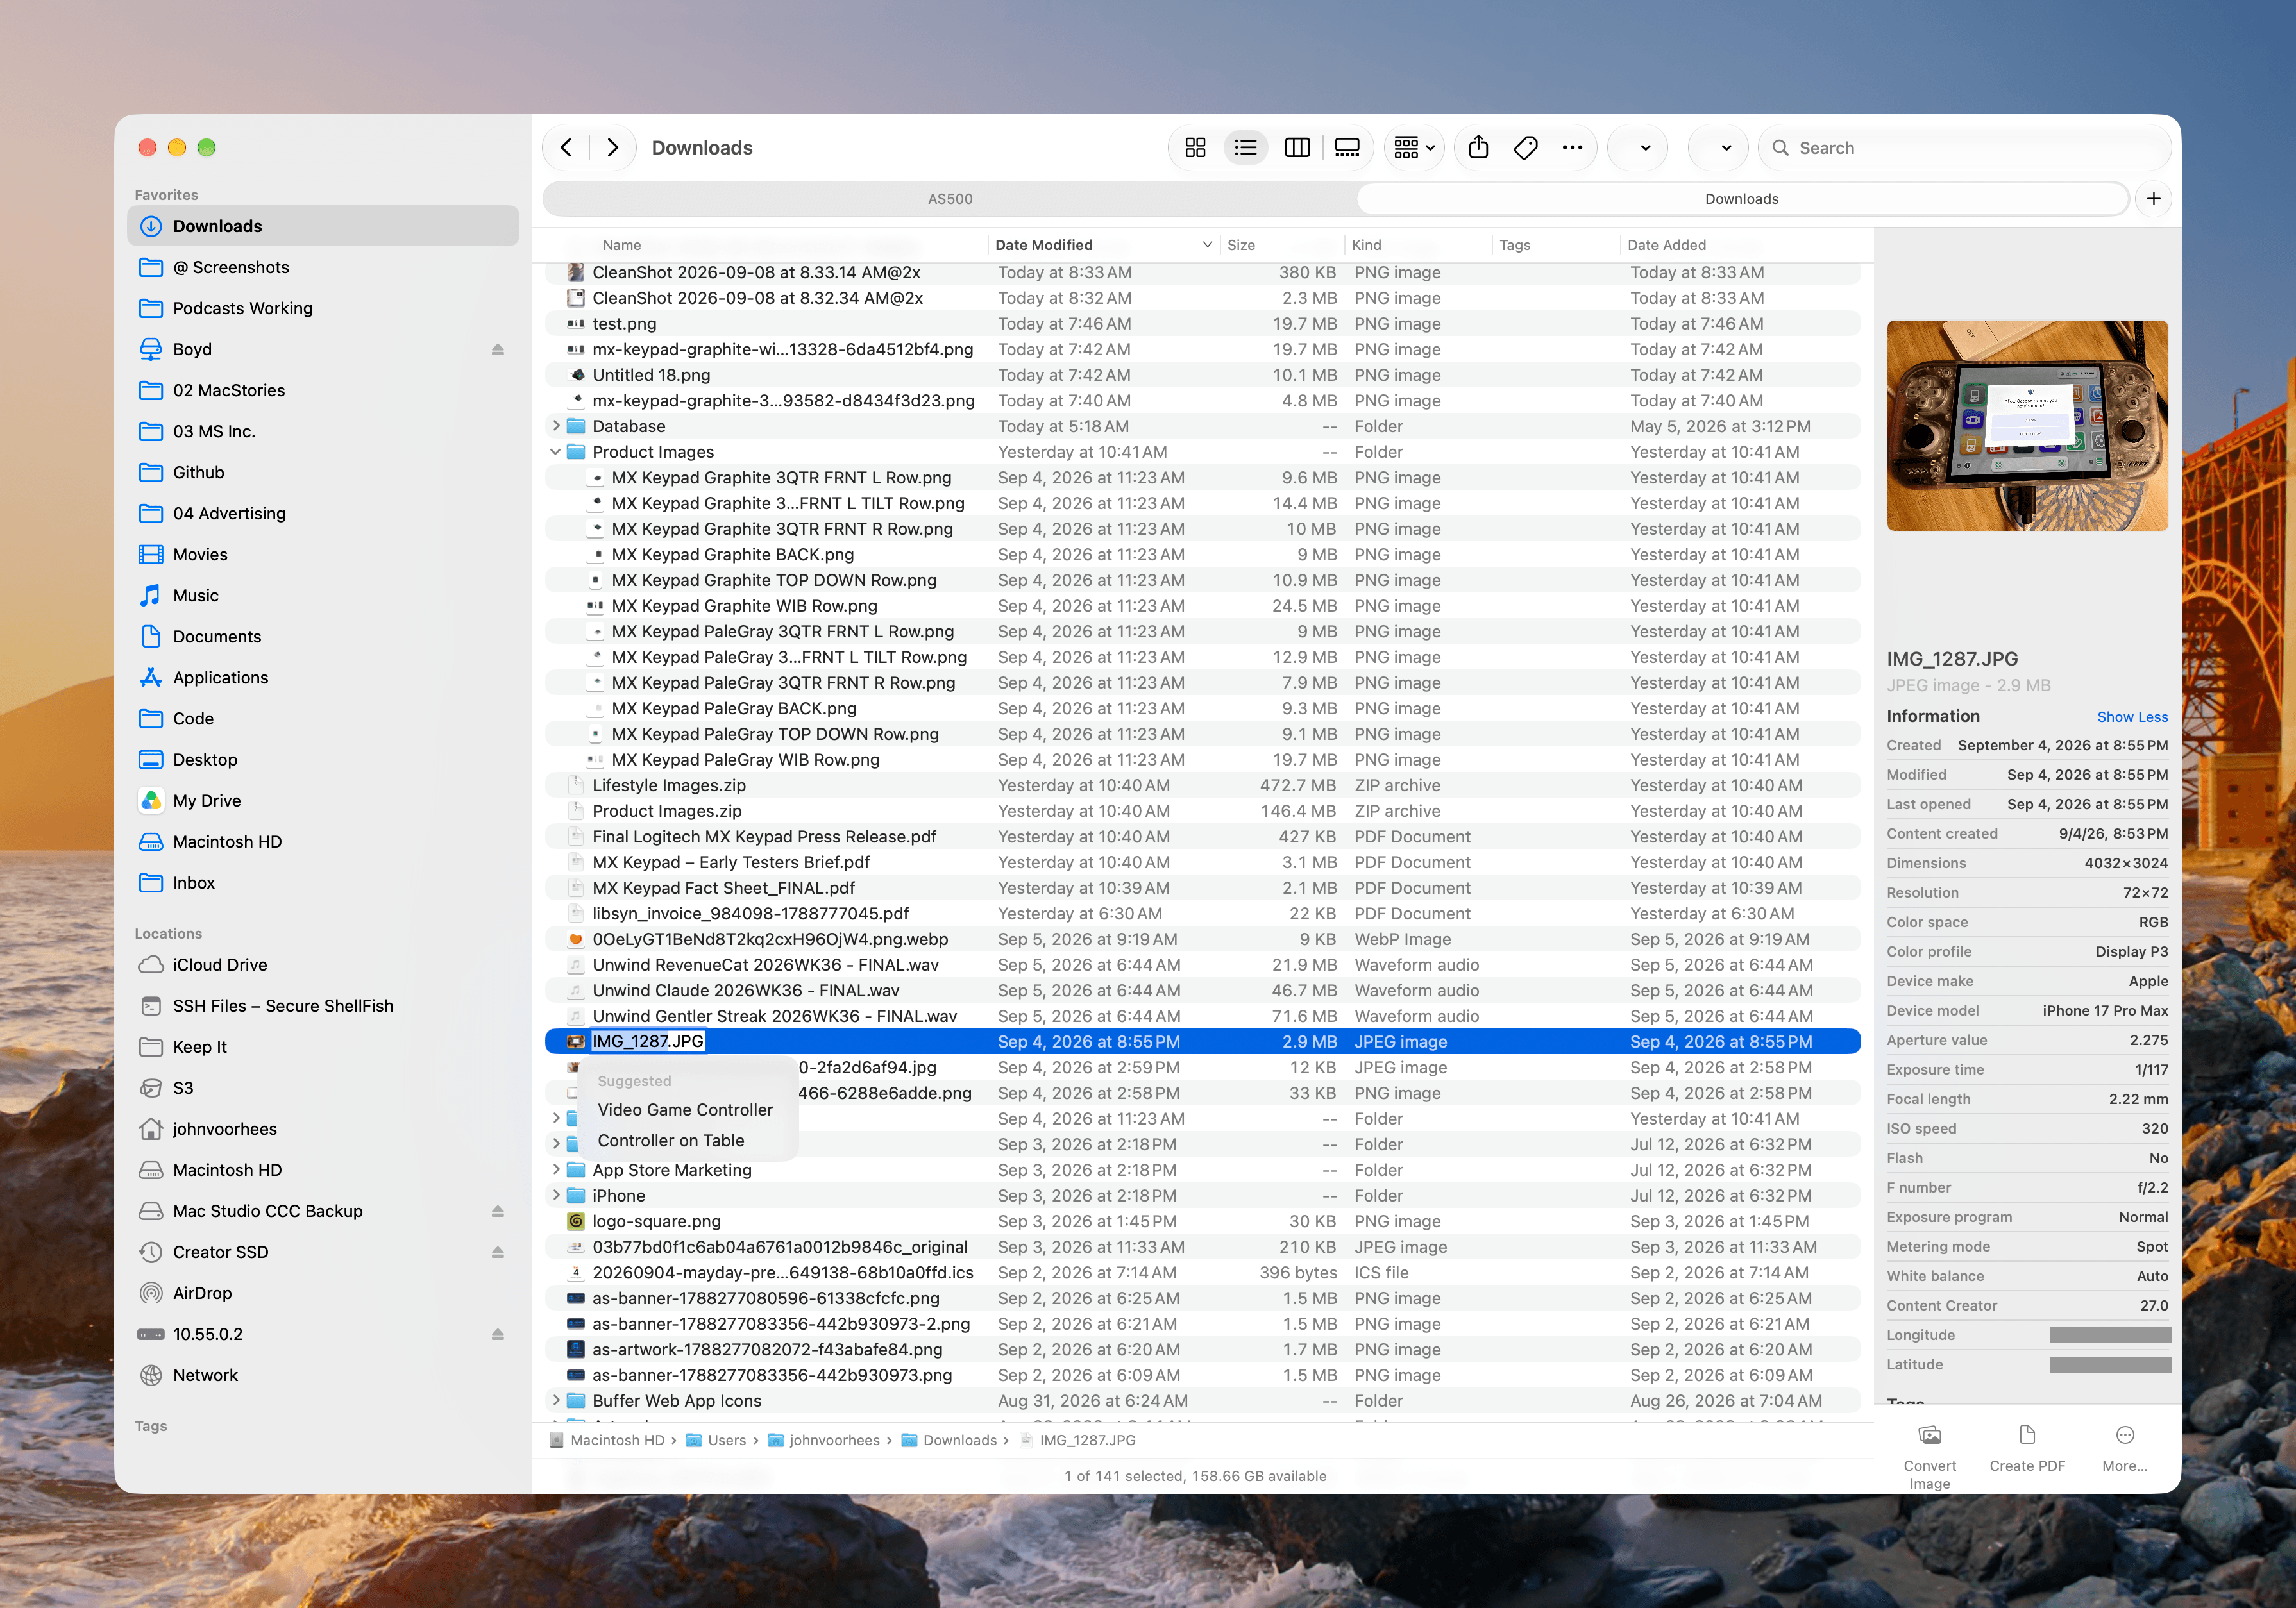Open AirDrop in the sidebar
Screen dimensions: 2296x1608
pyautogui.click(x=323, y=1293)
